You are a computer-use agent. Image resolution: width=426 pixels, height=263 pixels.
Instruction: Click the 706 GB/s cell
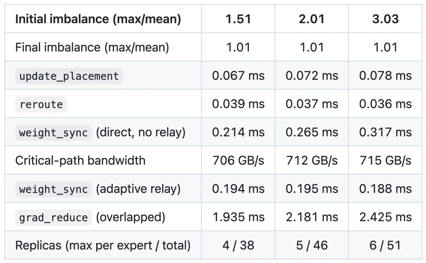click(238, 160)
